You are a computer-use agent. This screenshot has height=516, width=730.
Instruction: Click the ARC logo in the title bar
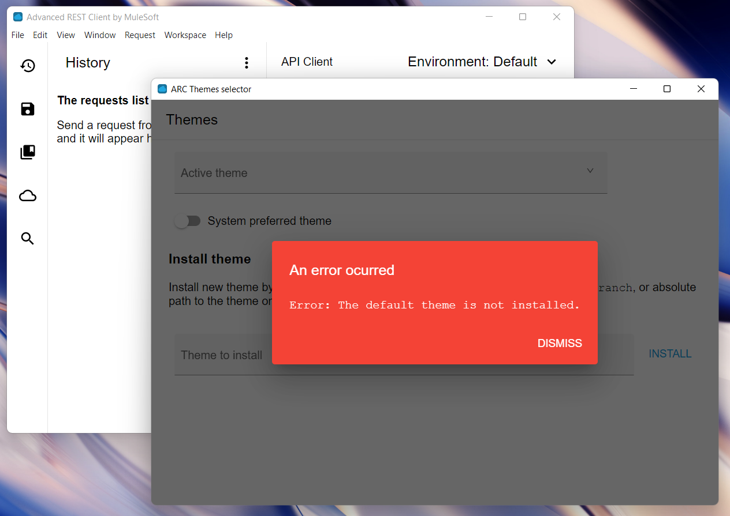tap(16, 17)
